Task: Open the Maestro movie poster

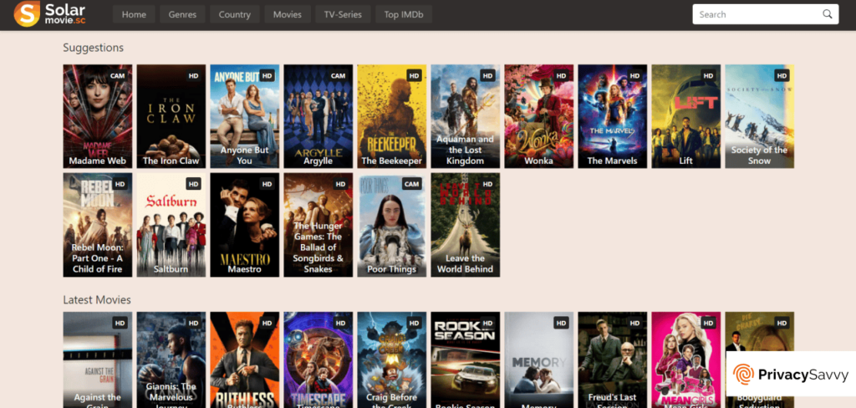Action: (245, 225)
